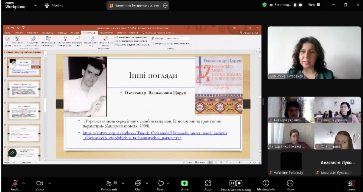Click the green annotation pencil button
The width and height of the screenshot is (363, 192).
(x=12, y=153)
